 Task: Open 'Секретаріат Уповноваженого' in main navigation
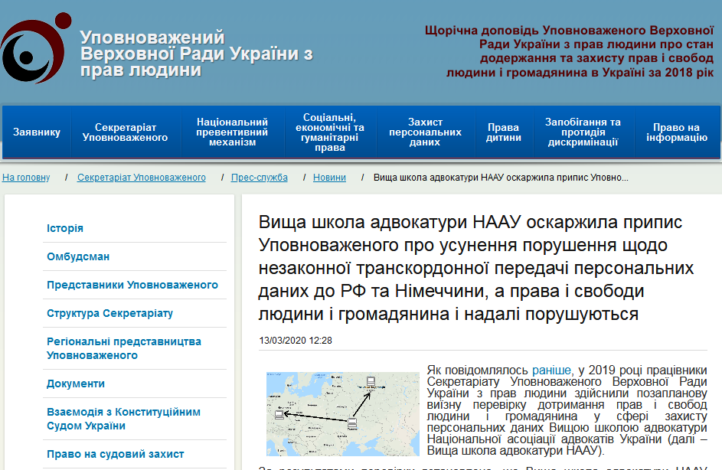[126, 132]
